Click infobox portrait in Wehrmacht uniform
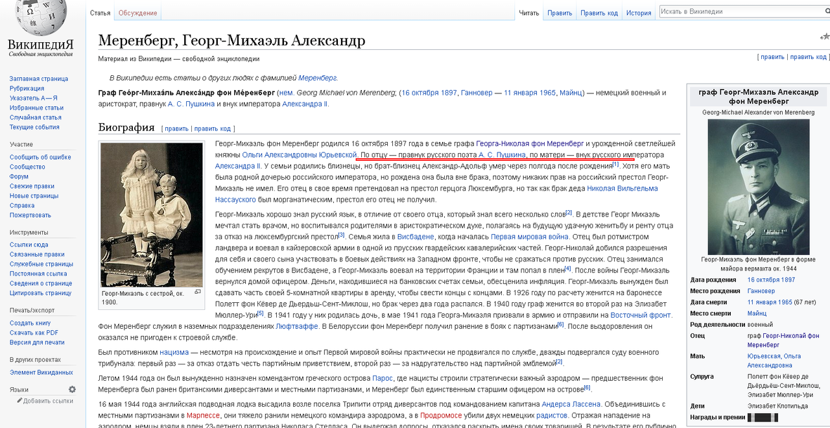The width and height of the screenshot is (830, 428). [x=758, y=187]
